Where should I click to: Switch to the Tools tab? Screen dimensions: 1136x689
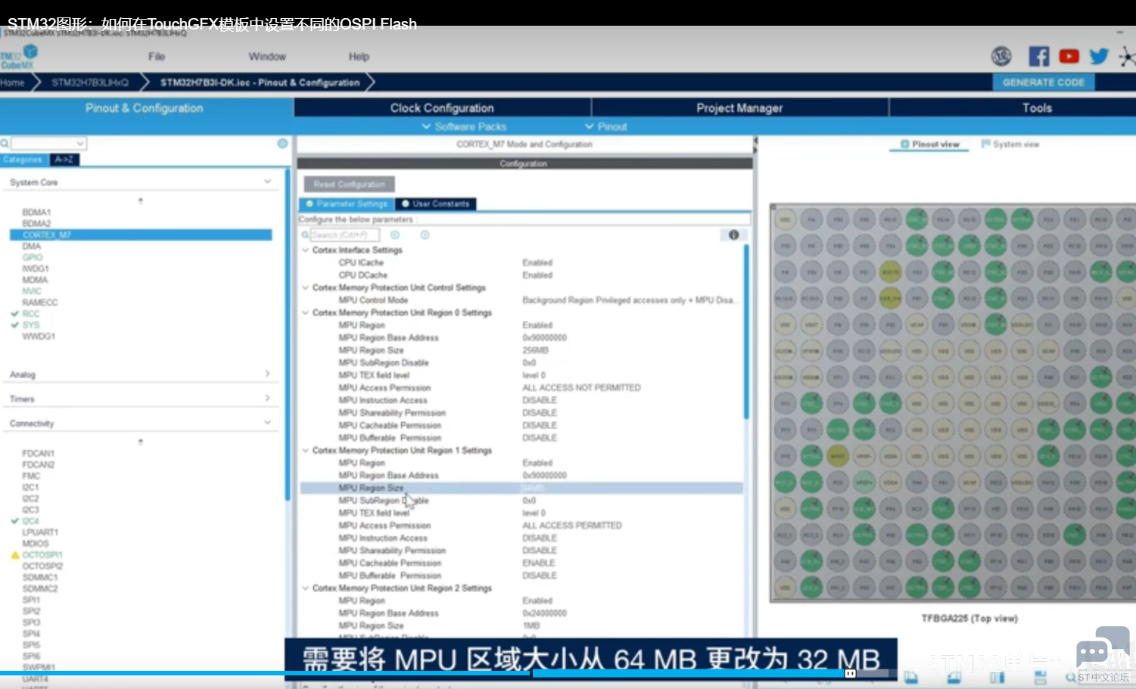pyautogui.click(x=1037, y=108)
